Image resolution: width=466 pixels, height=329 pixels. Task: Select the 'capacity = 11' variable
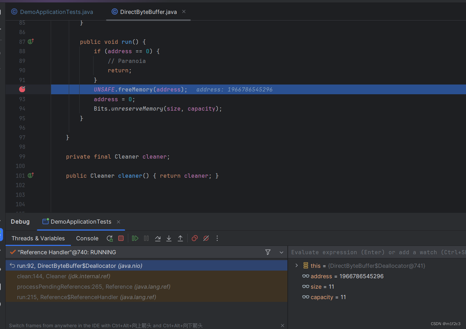(x=377, y=297)
